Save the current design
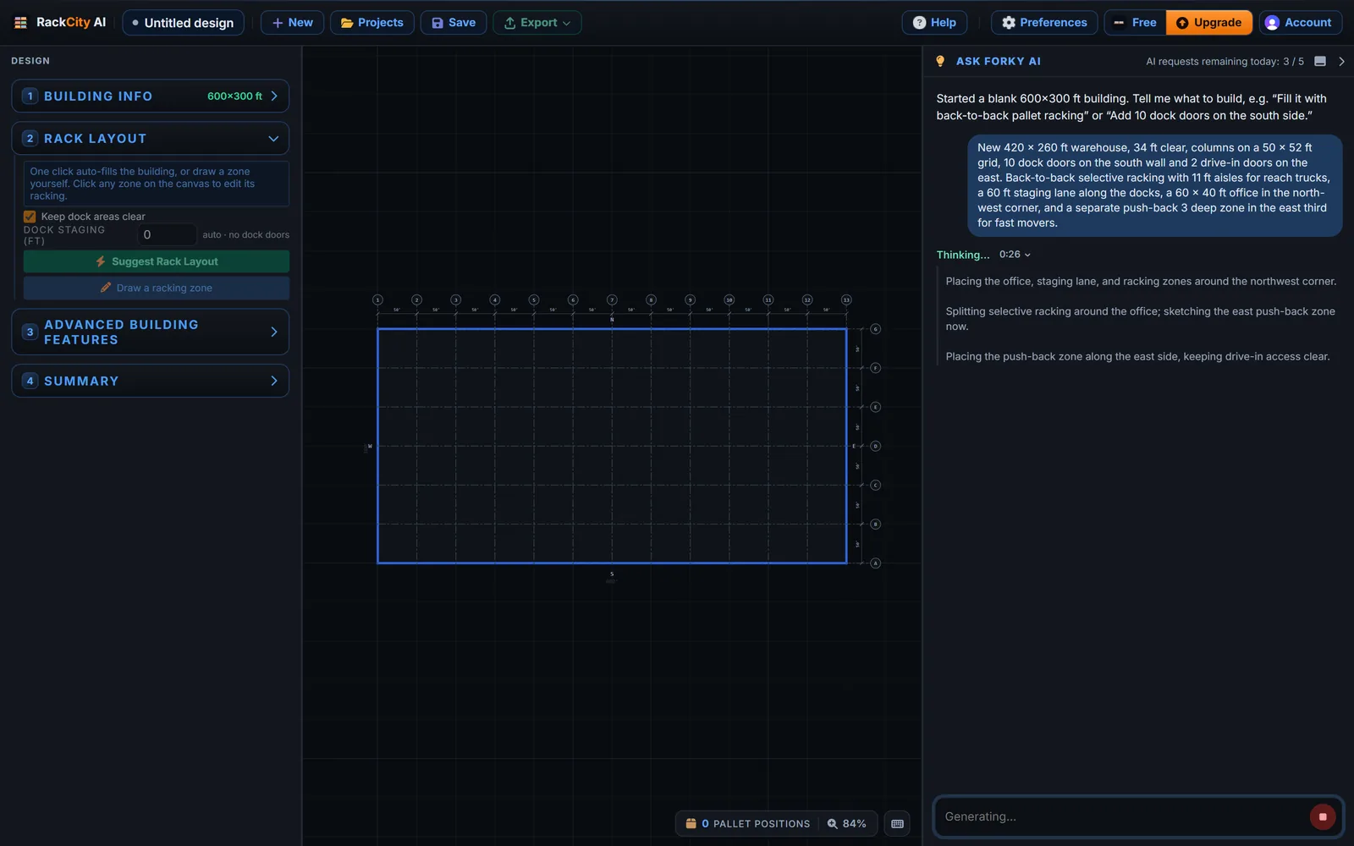 pos(454,23)
